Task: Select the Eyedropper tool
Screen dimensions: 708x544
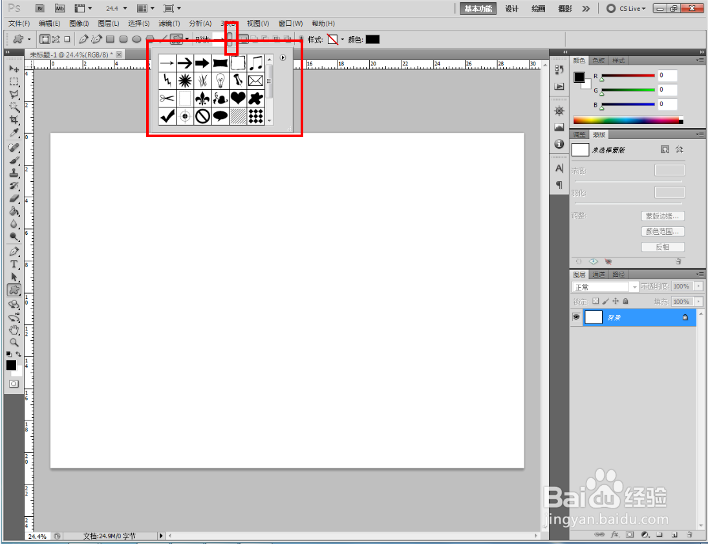Action: point(14,133)
